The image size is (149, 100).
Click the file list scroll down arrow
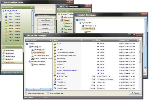click(x=140, y=89)
